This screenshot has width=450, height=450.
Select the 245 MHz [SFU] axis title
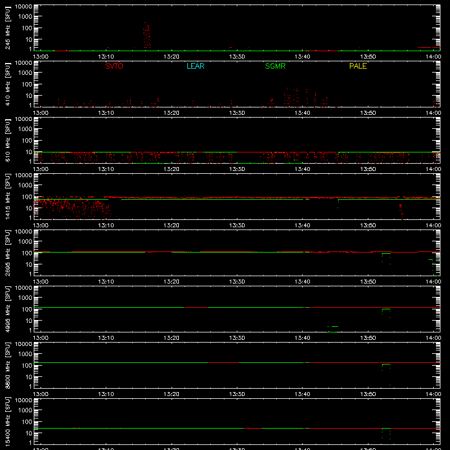7,28
